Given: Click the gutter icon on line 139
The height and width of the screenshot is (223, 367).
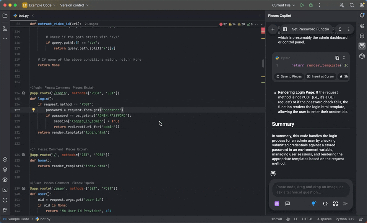Looking at the screenshot, I should pyautogui.click(x=23, y=188).
